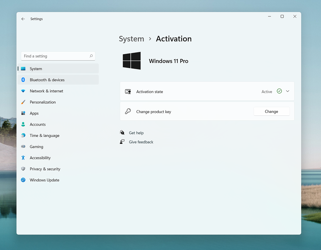Click the Apps icon in sidebar
The image size is (321, 250).
pos(23,113)
